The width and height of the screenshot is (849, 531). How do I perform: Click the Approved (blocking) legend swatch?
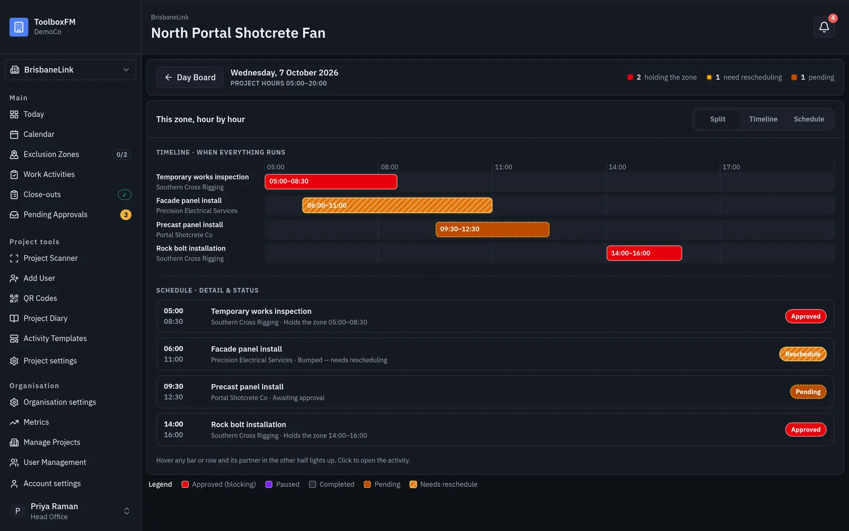(x=185, y=484)
